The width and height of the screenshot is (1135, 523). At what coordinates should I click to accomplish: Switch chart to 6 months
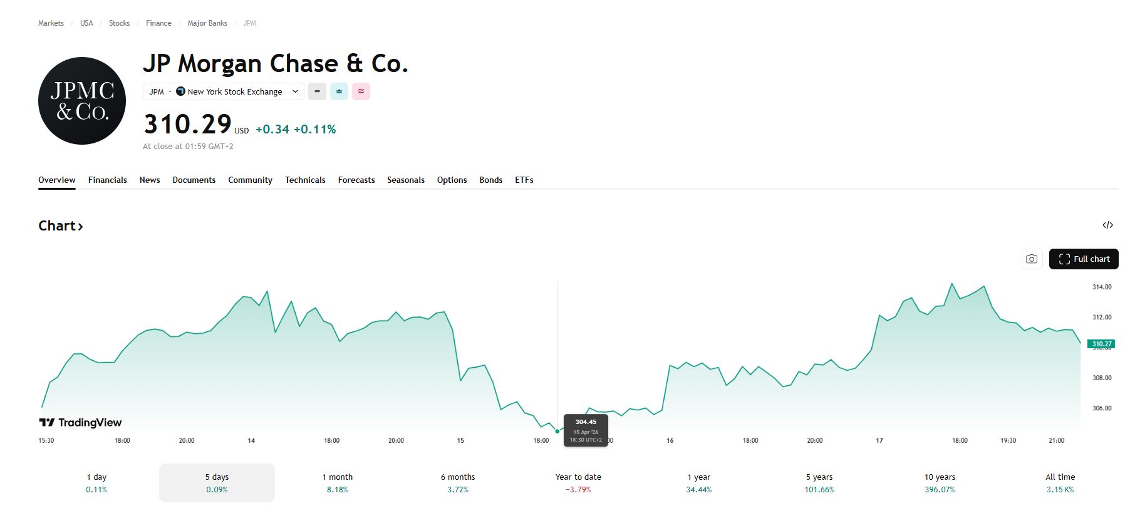click(458, 483)
